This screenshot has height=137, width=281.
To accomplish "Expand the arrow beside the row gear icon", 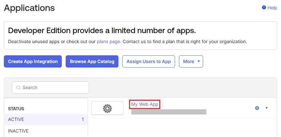I will pos(267,108).
